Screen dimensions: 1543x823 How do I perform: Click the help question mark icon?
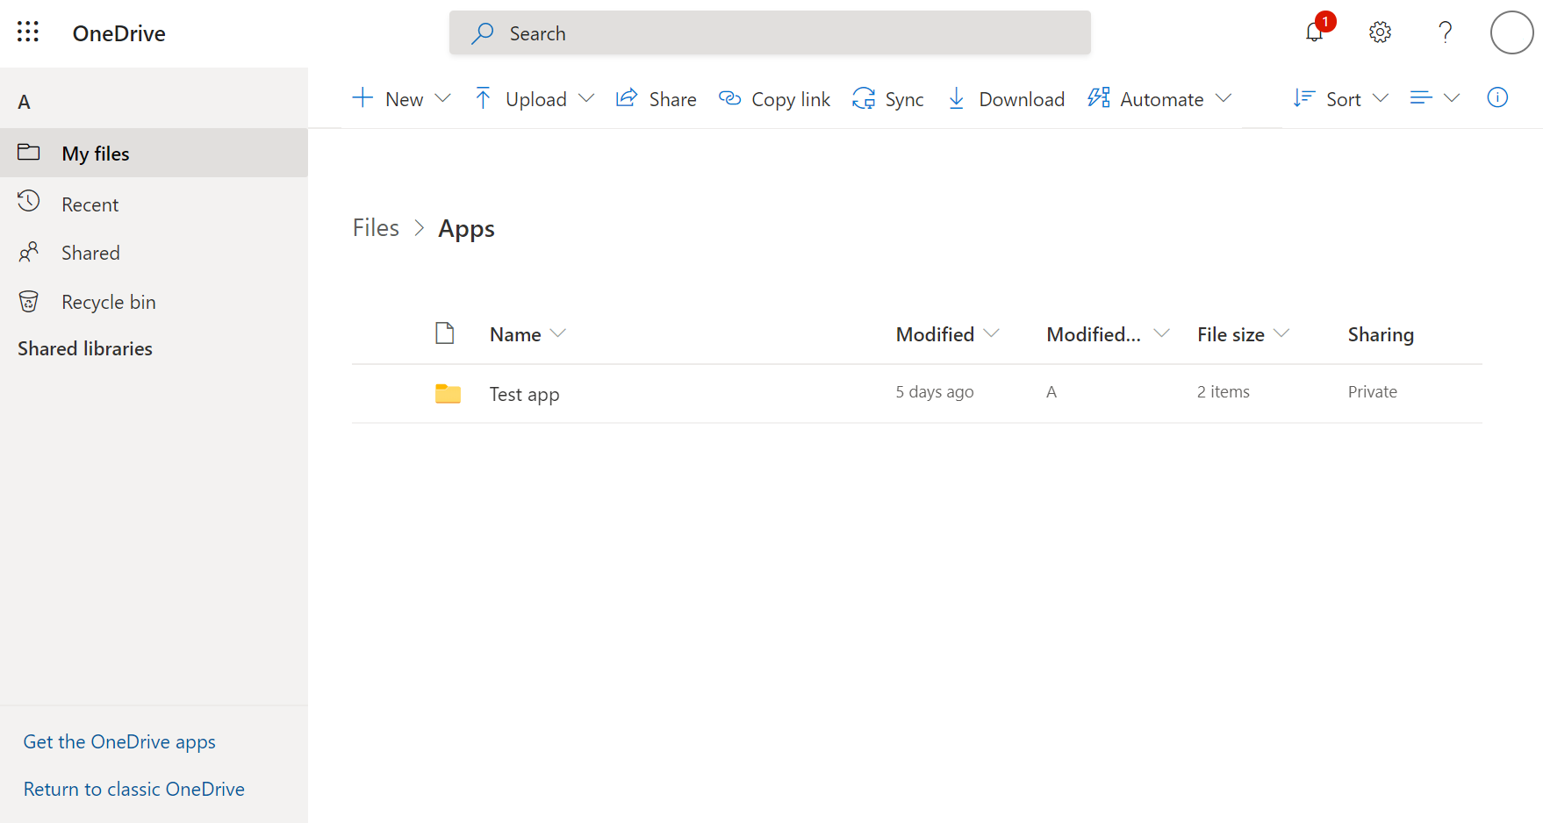point(1445,32)
